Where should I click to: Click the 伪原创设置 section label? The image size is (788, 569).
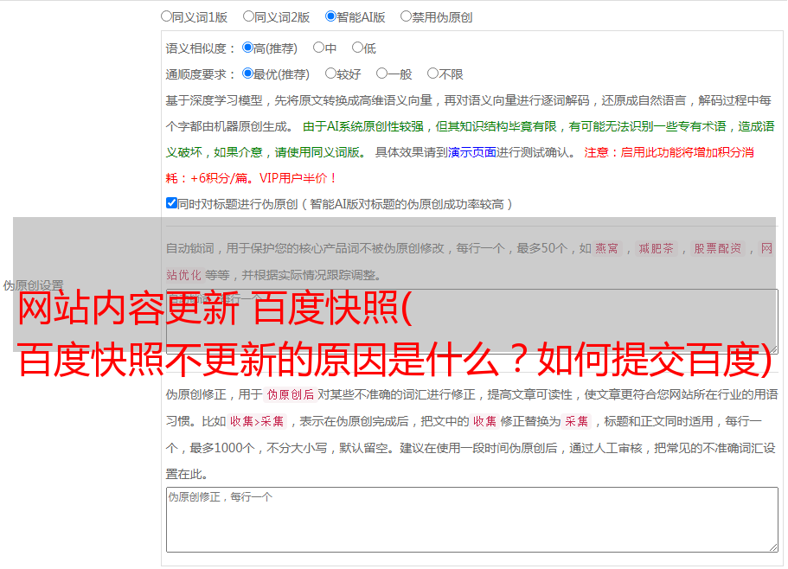(33, 285)
